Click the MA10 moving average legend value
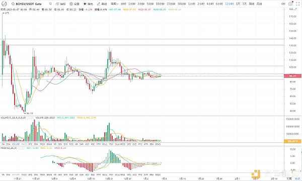Image resolution: width=302 pixels, height=181 pixels. click(x=129, y=10)
